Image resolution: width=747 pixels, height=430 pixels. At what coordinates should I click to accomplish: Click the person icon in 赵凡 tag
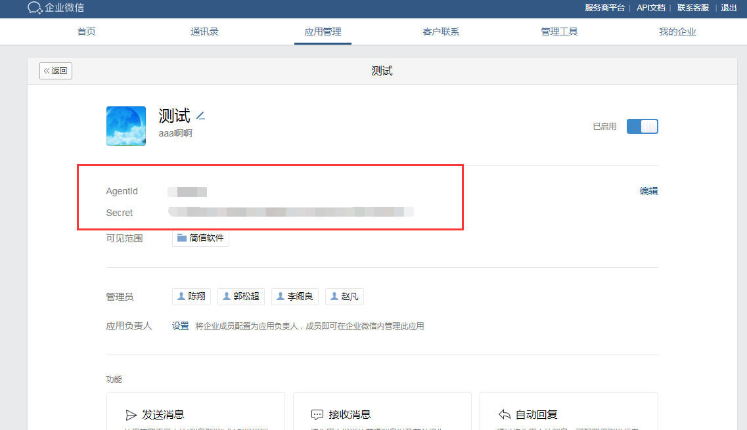(334, 296)
